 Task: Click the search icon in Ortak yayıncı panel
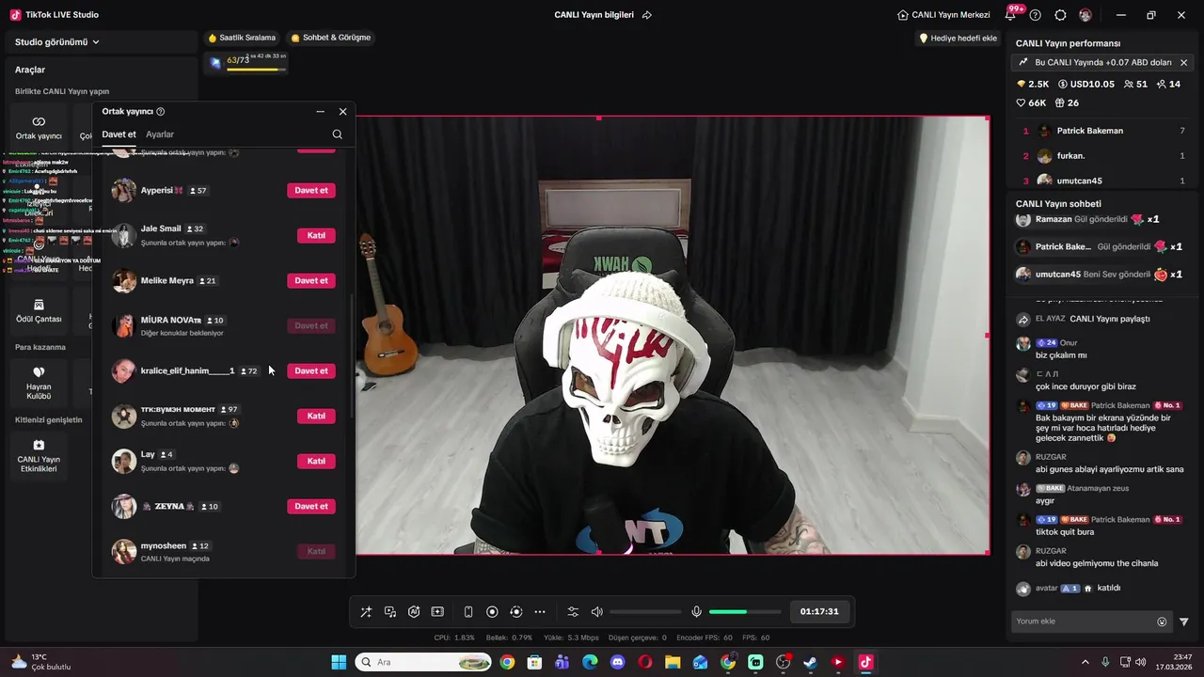coord(337,134)
